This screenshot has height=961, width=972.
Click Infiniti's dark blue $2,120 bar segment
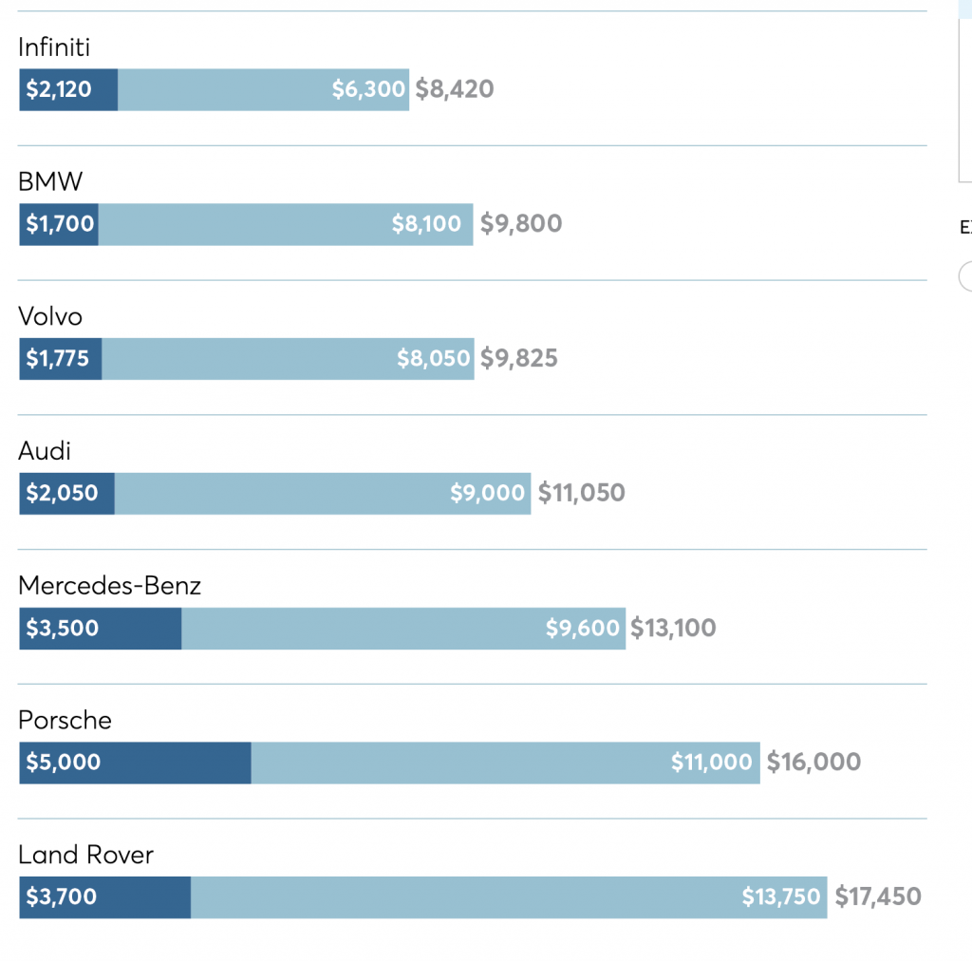point(68,90)
